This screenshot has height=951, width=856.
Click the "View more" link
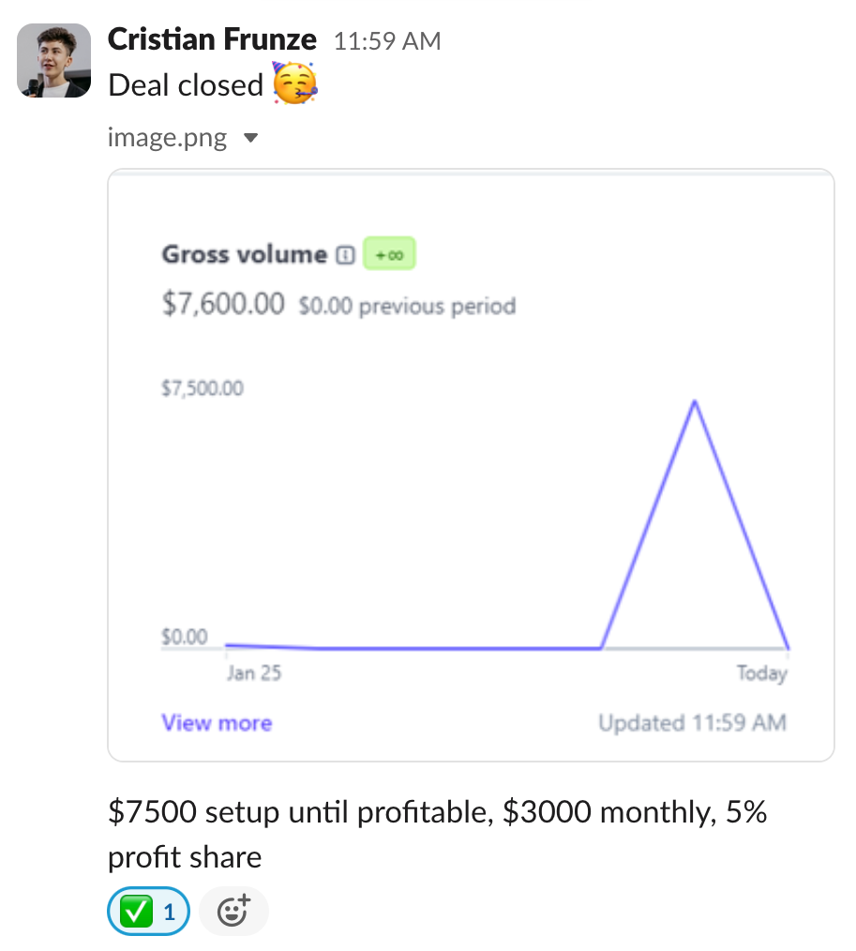click(x=217, y=723)
